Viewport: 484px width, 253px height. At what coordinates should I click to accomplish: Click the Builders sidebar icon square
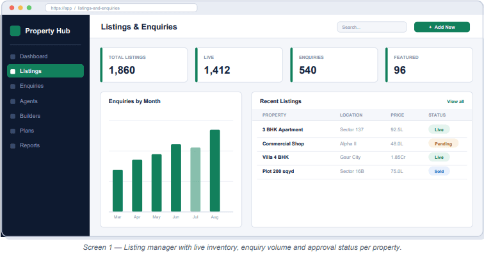13,116
